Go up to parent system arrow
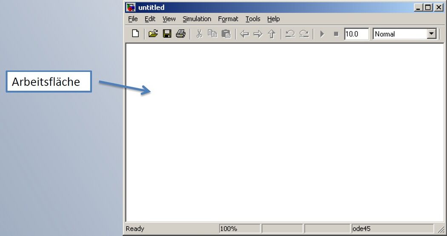The height and width of the screenshot is (236, 447). pyautogui.click(x=272, y=34)
